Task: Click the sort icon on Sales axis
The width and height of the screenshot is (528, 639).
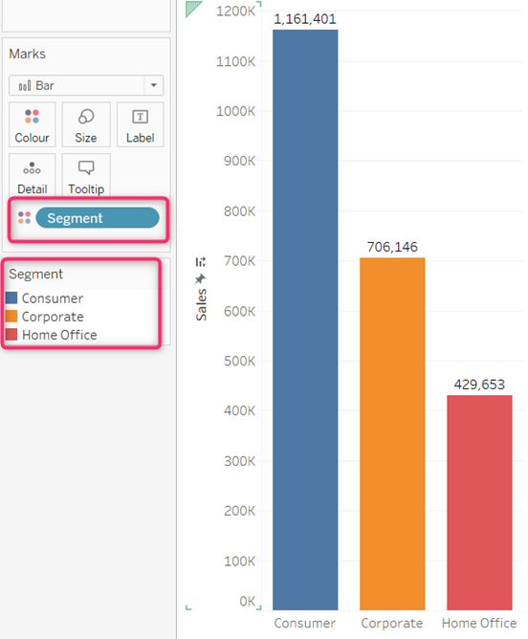Action: pos(201,262)
